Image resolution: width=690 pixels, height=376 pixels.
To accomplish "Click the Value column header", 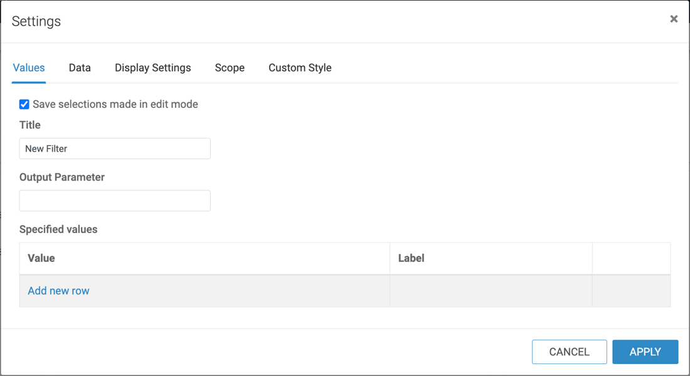I will coord(41,258).
